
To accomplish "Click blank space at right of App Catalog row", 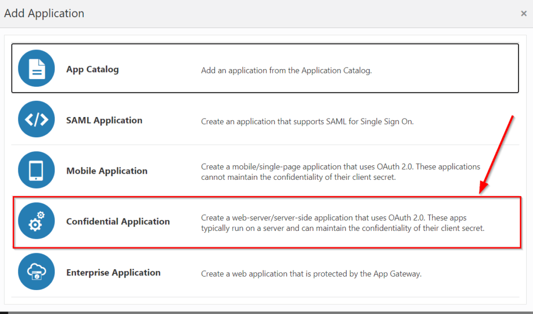I will pyautogui.click(x=458, y=69).
